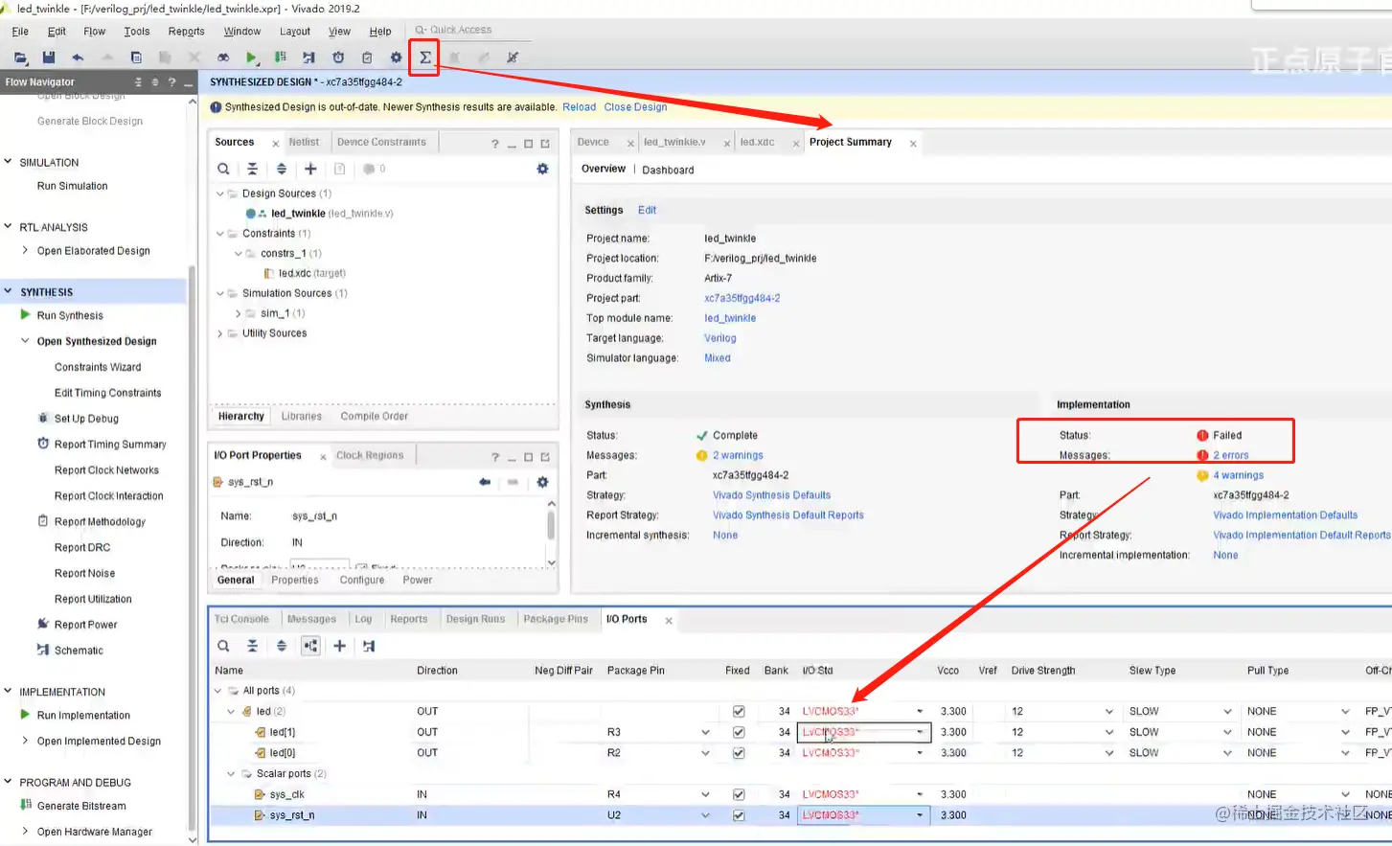
Task: Open I/O Std dropdown for sys_rst_n
Action: point(920,815)
